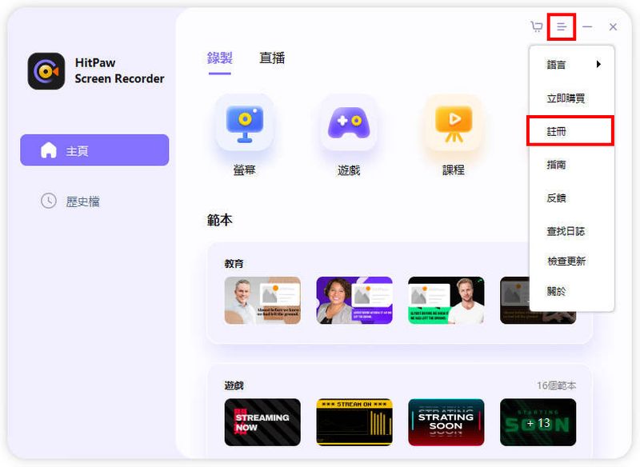
Task: Go to 主頁 in the sidebar
Action: pyautogui.click(x=94, y=150)
